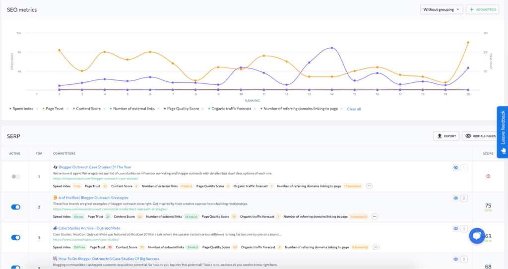Screen dimensions: 508x269
Task: Open the convinceandconvert.com URL link
Action: point(110,209)
